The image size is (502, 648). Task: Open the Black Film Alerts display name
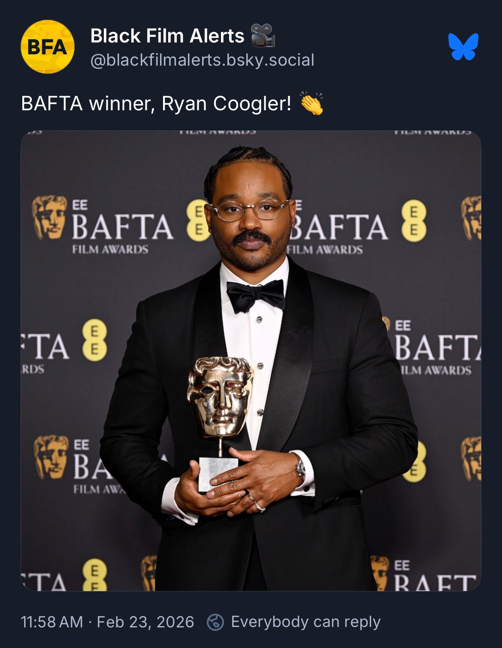tap(167, 36)
